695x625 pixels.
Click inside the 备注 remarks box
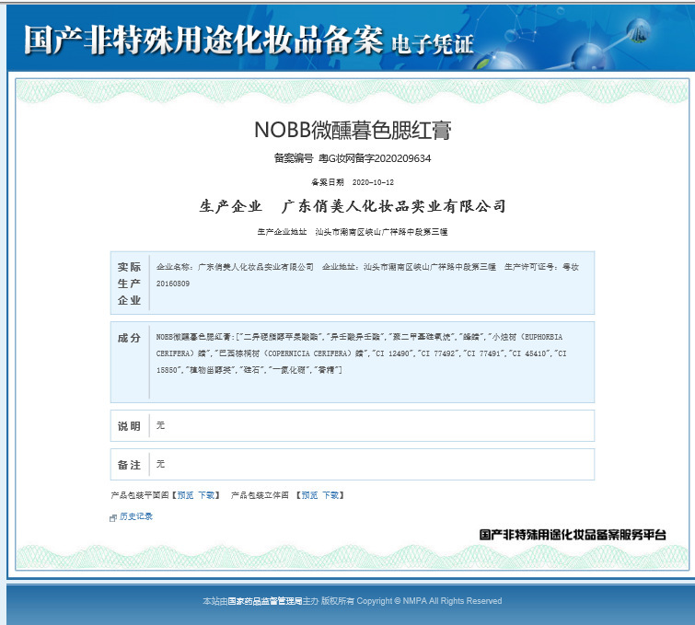[x=368, y=464]
